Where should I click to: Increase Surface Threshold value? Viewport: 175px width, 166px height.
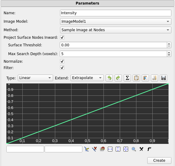tap(169, 44)
